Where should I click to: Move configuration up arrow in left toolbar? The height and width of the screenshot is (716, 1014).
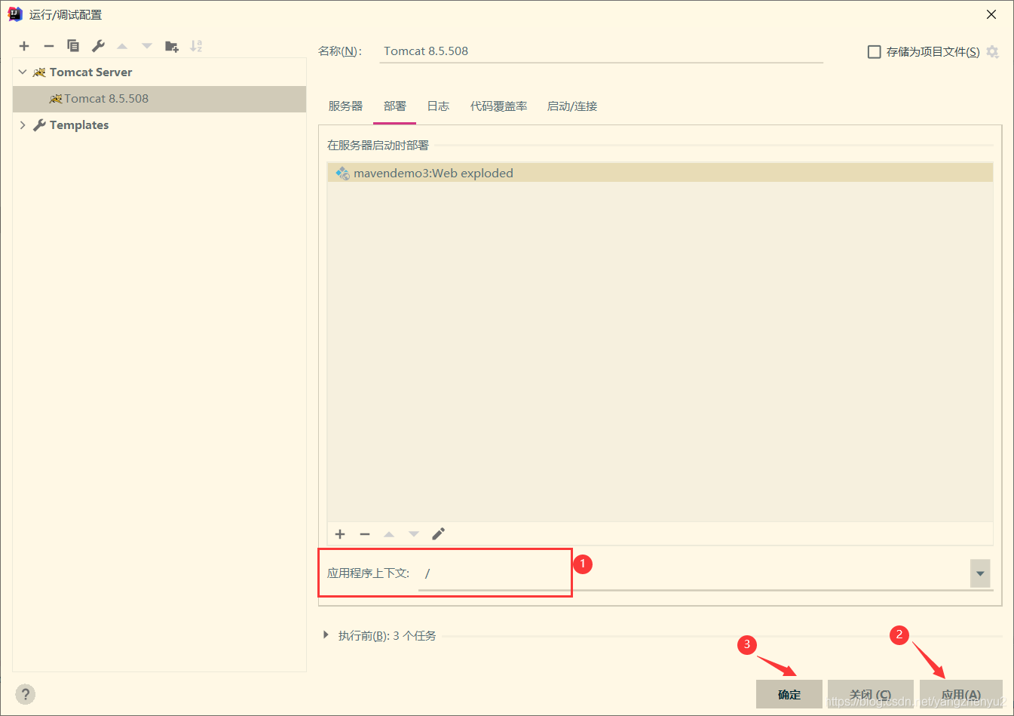point(122,46)
